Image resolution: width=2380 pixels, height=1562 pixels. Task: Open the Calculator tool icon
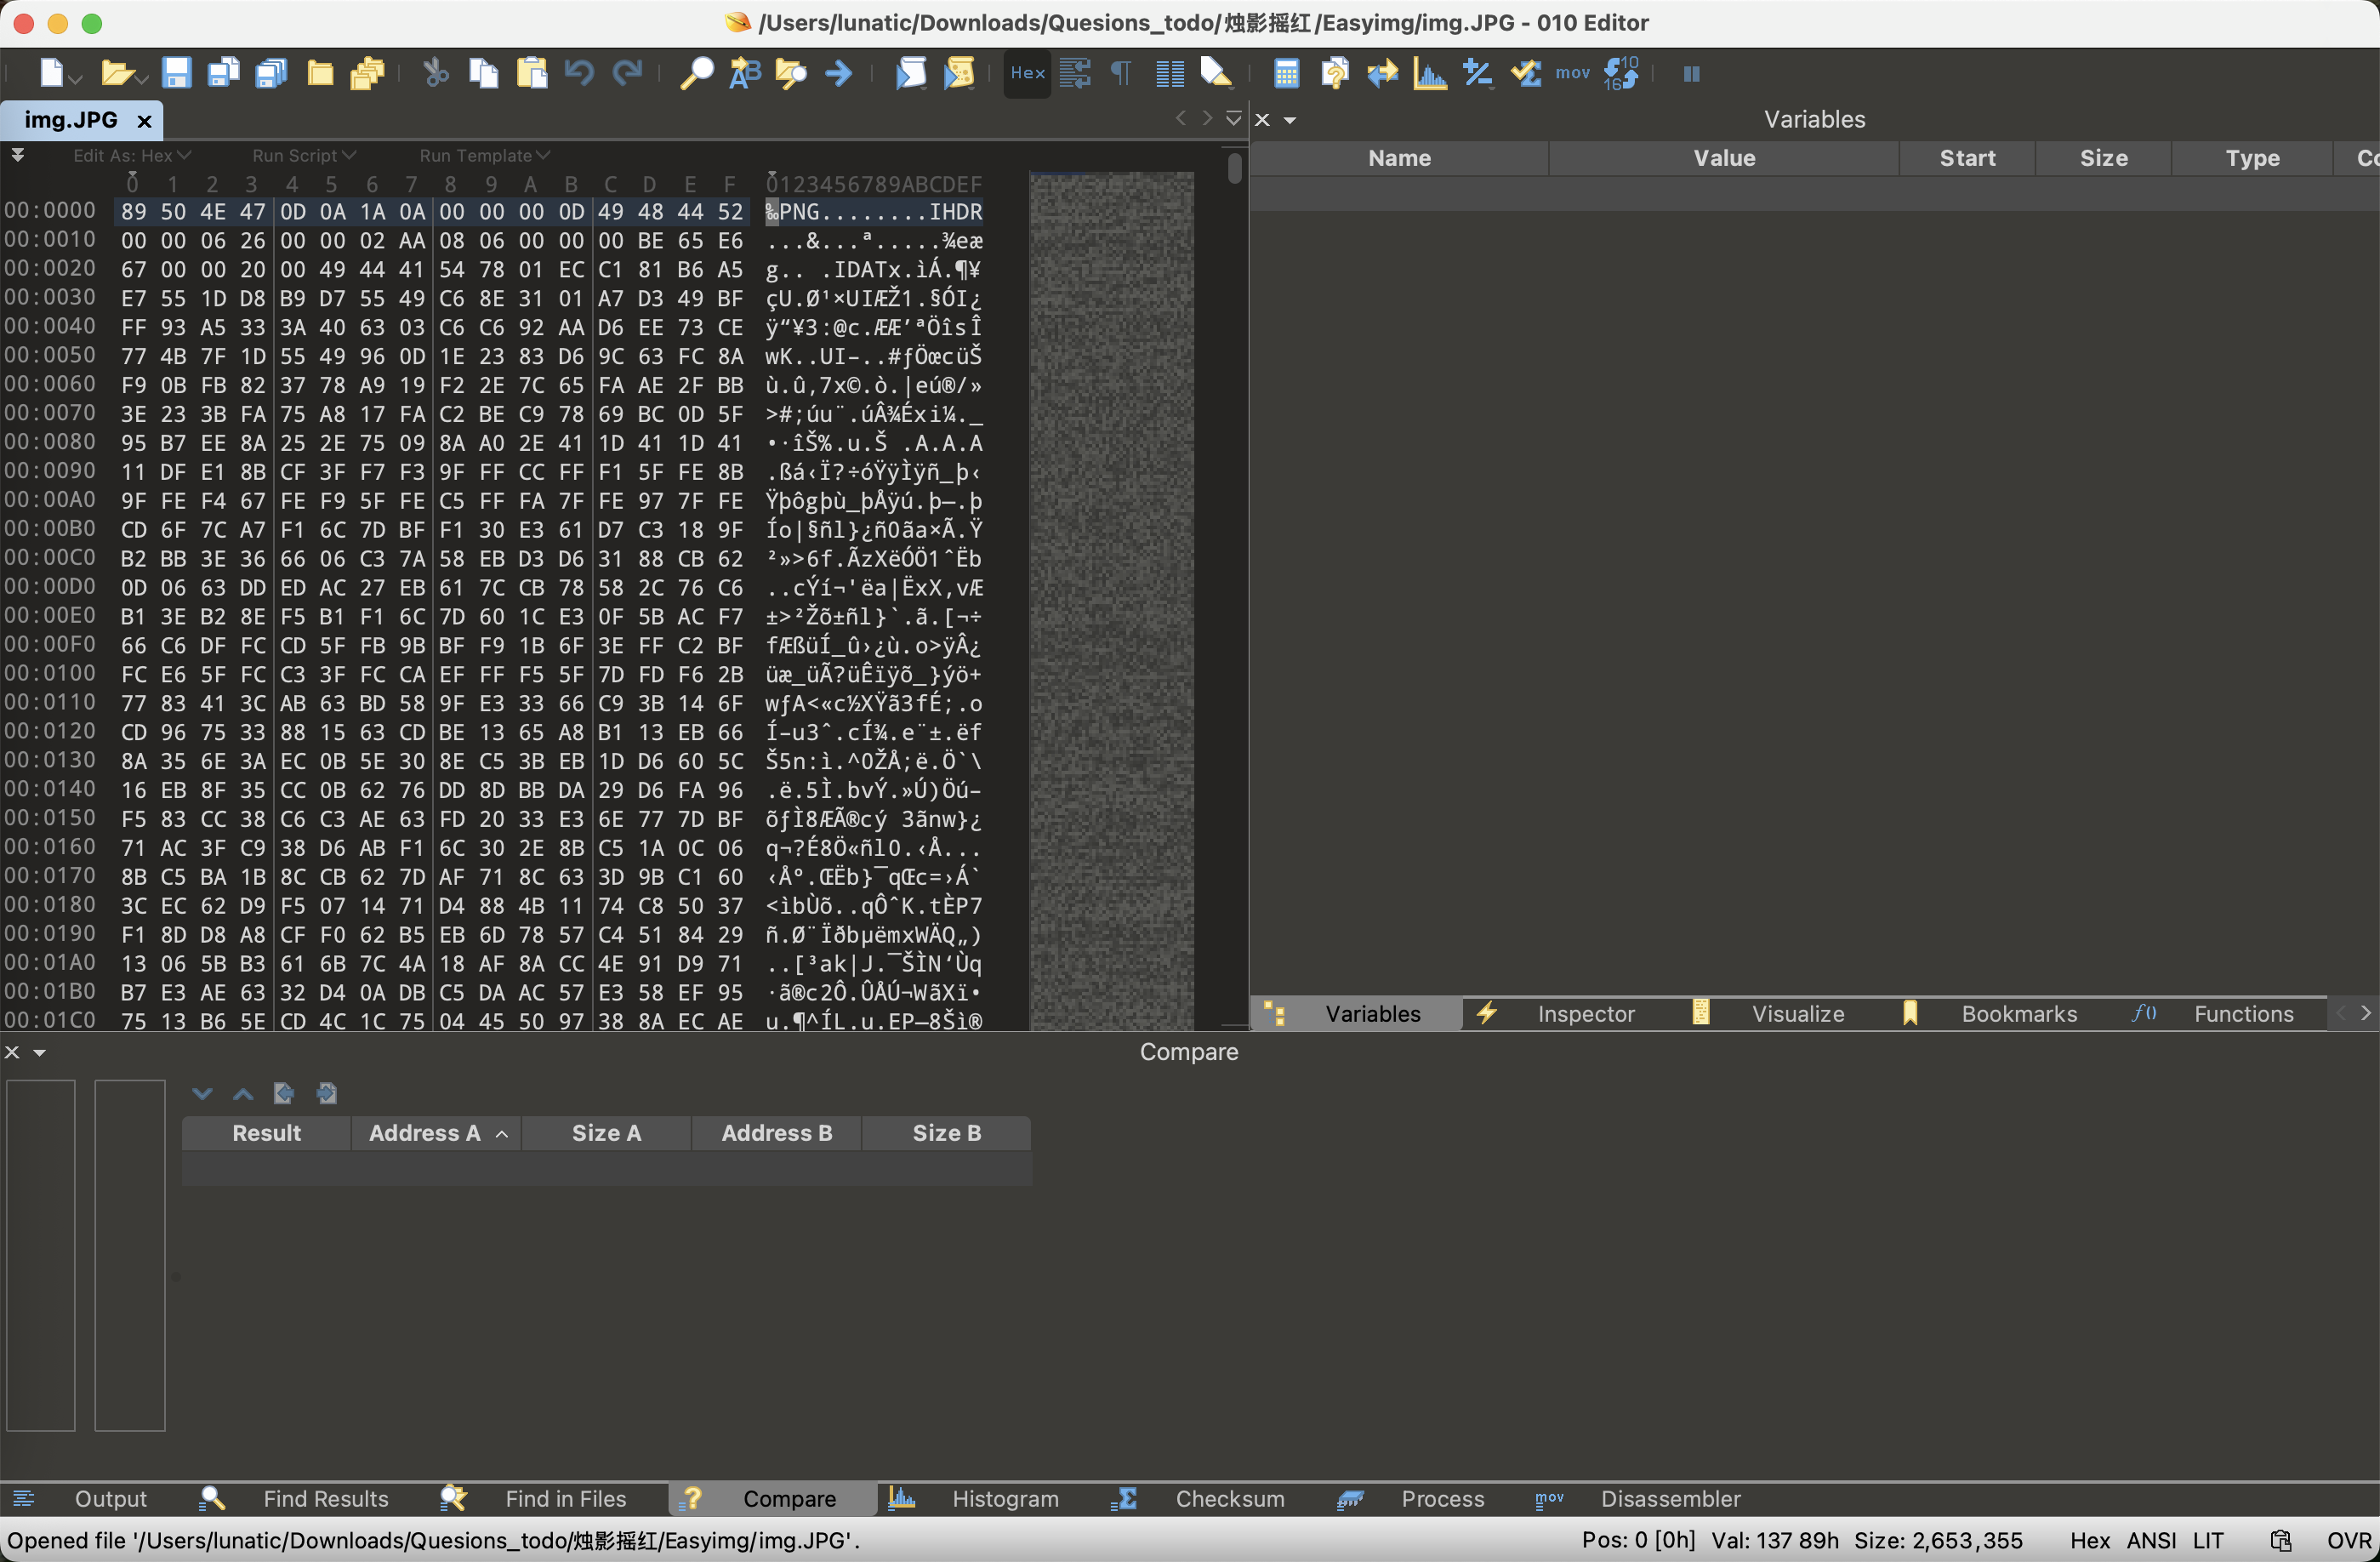[x=1286, y=73]
